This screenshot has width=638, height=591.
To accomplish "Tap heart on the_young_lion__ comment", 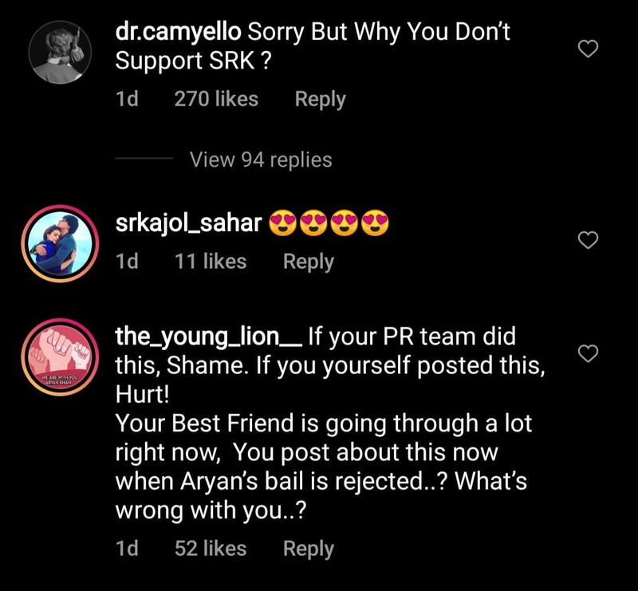I will [588, 353].
